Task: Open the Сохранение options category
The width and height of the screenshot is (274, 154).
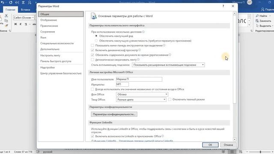Action: pyautogui.click(x=61, y=32)
